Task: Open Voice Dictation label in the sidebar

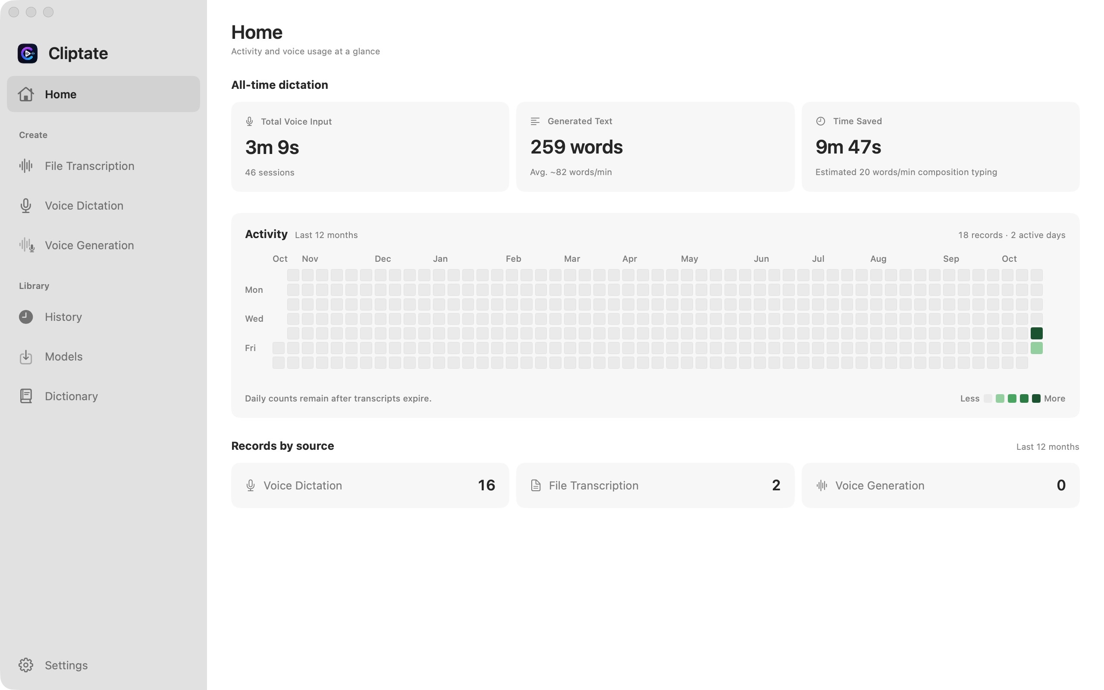Action: click(84, 206)
